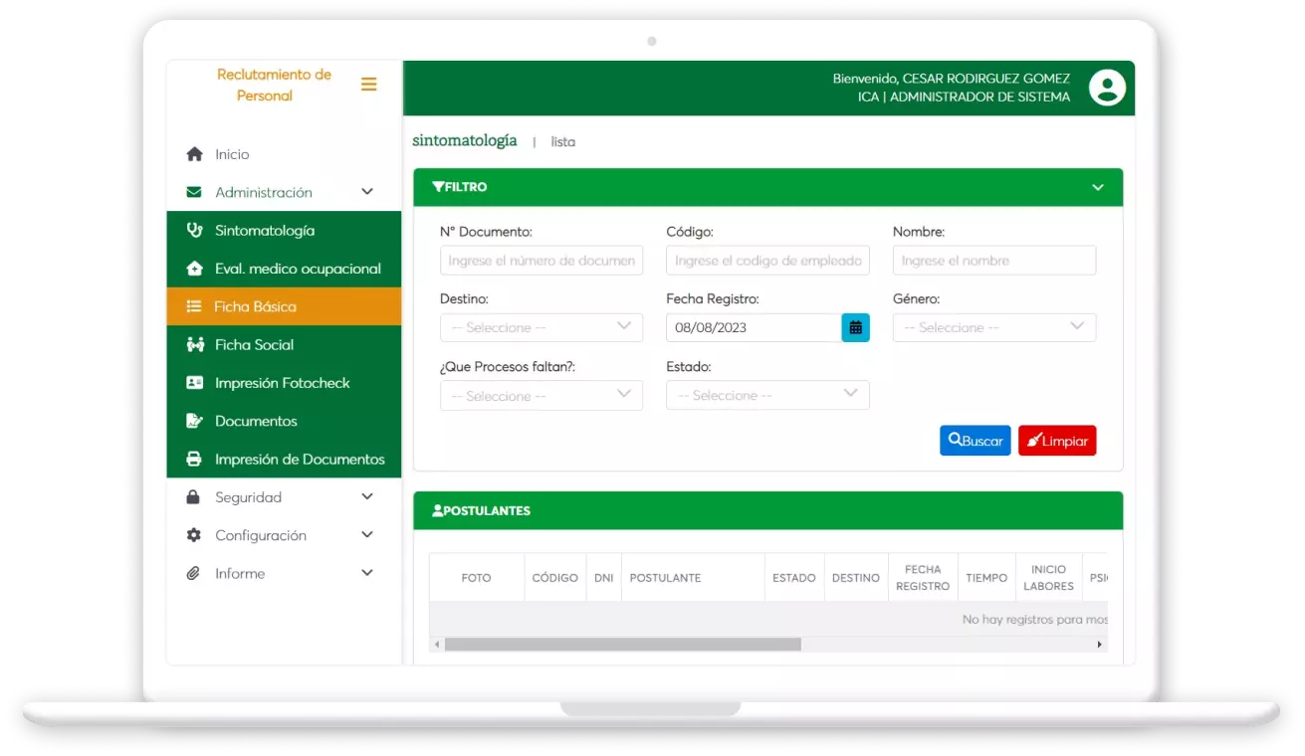Screen dimensions: 1305x756
Task: Open Impresión Fotocheck page
Action: pyautogui.click(x=284, y=383)
